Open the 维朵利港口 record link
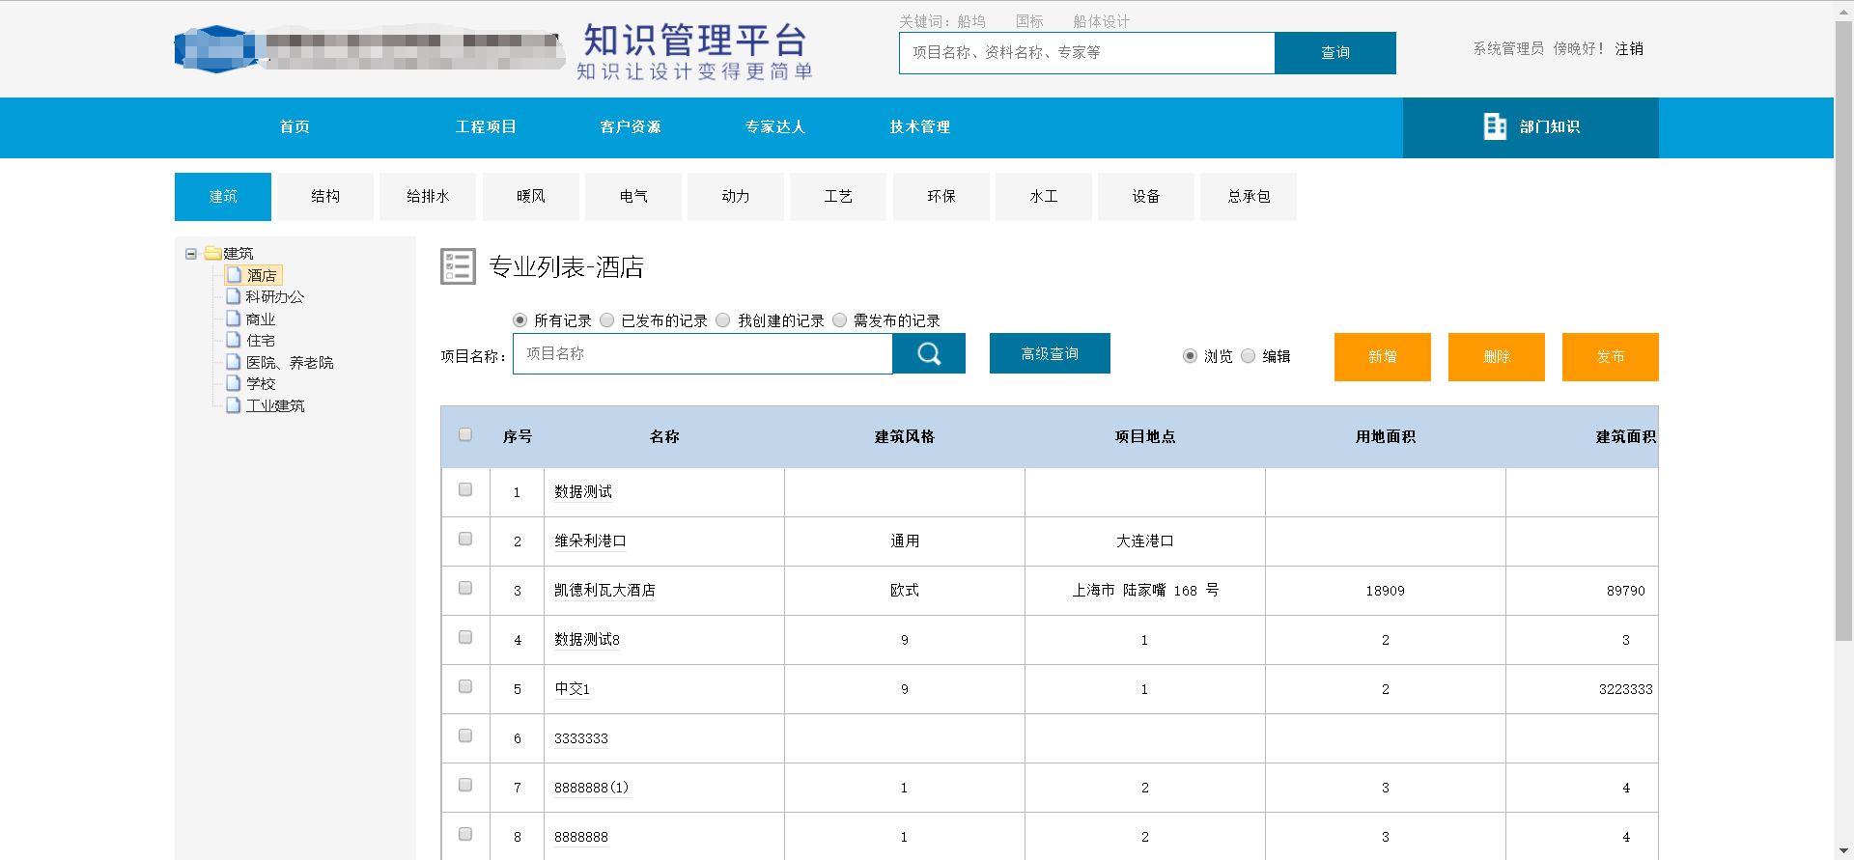Viewport: 1854px width, 860px height. click(x=590, y=541)
